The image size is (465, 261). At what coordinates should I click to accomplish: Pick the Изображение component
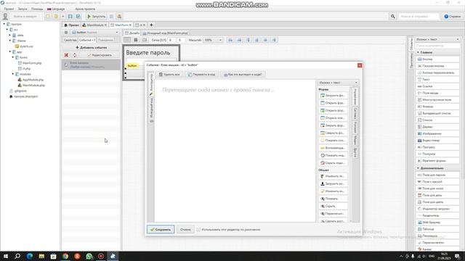click(437, 133)
